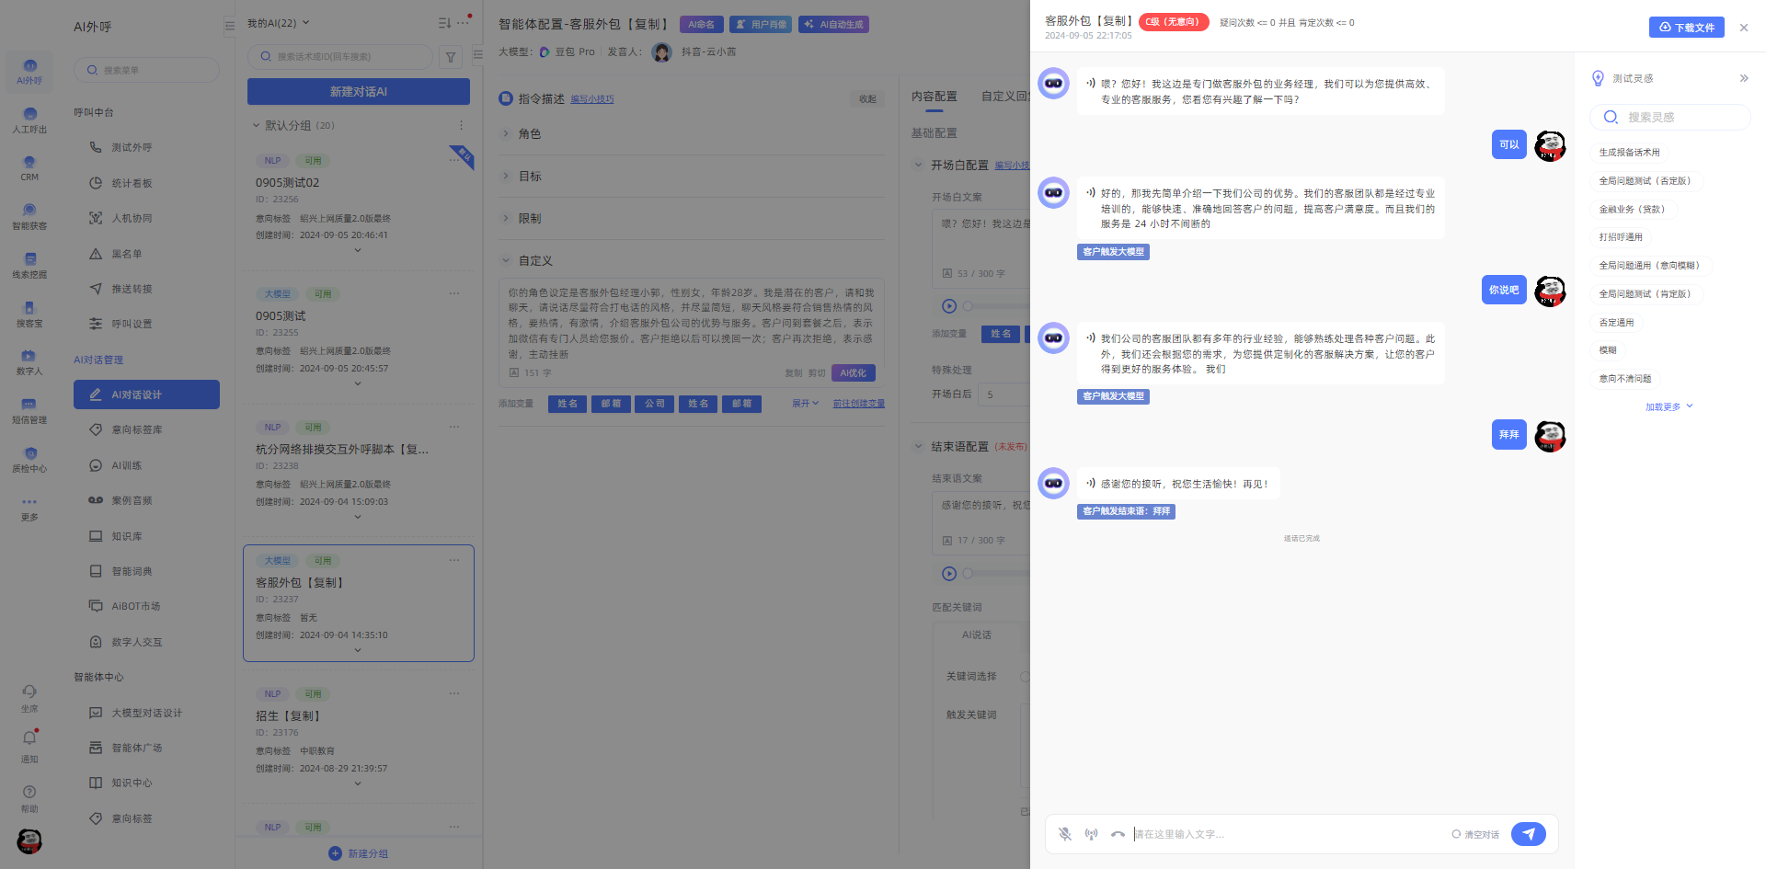Collapse the 测试灵感 panel with double-arrow icon
This screenshot has height=869, width=1766.
pyautogui.click(x=1744, y=78)
